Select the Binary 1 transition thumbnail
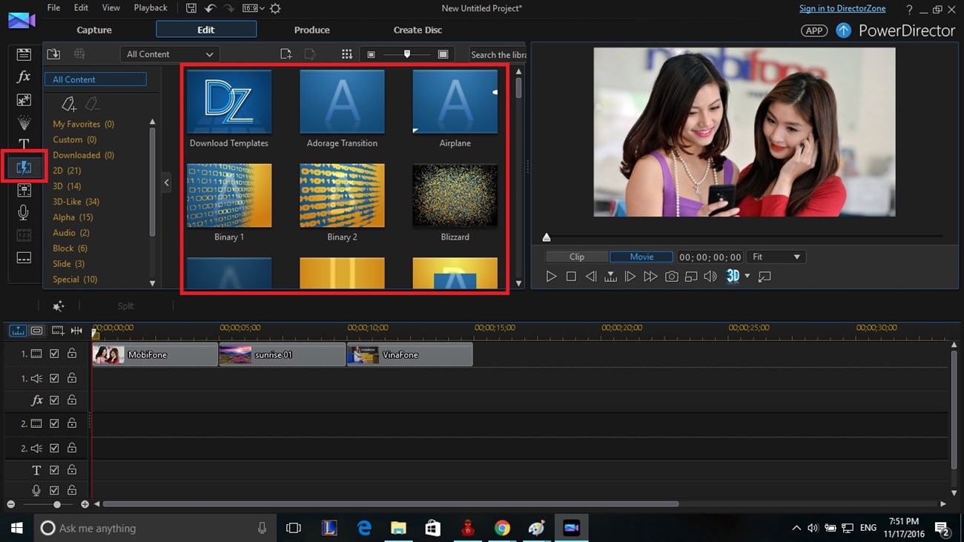The width and height of the screenshot is (964, 542). pyautogui.click(x=229, y=195)
